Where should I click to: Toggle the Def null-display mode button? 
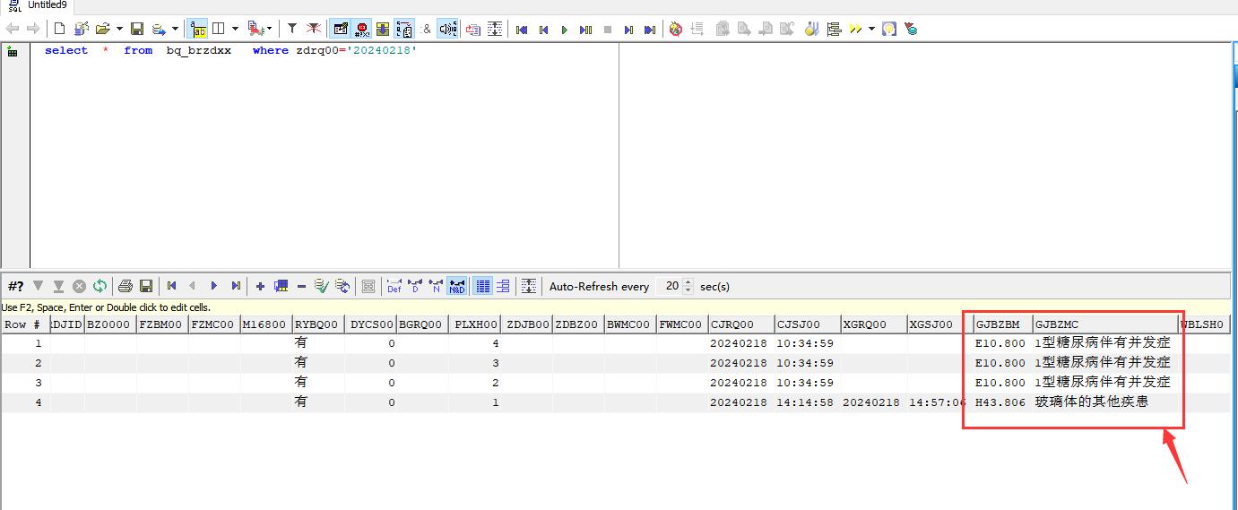tap(394, 286)
